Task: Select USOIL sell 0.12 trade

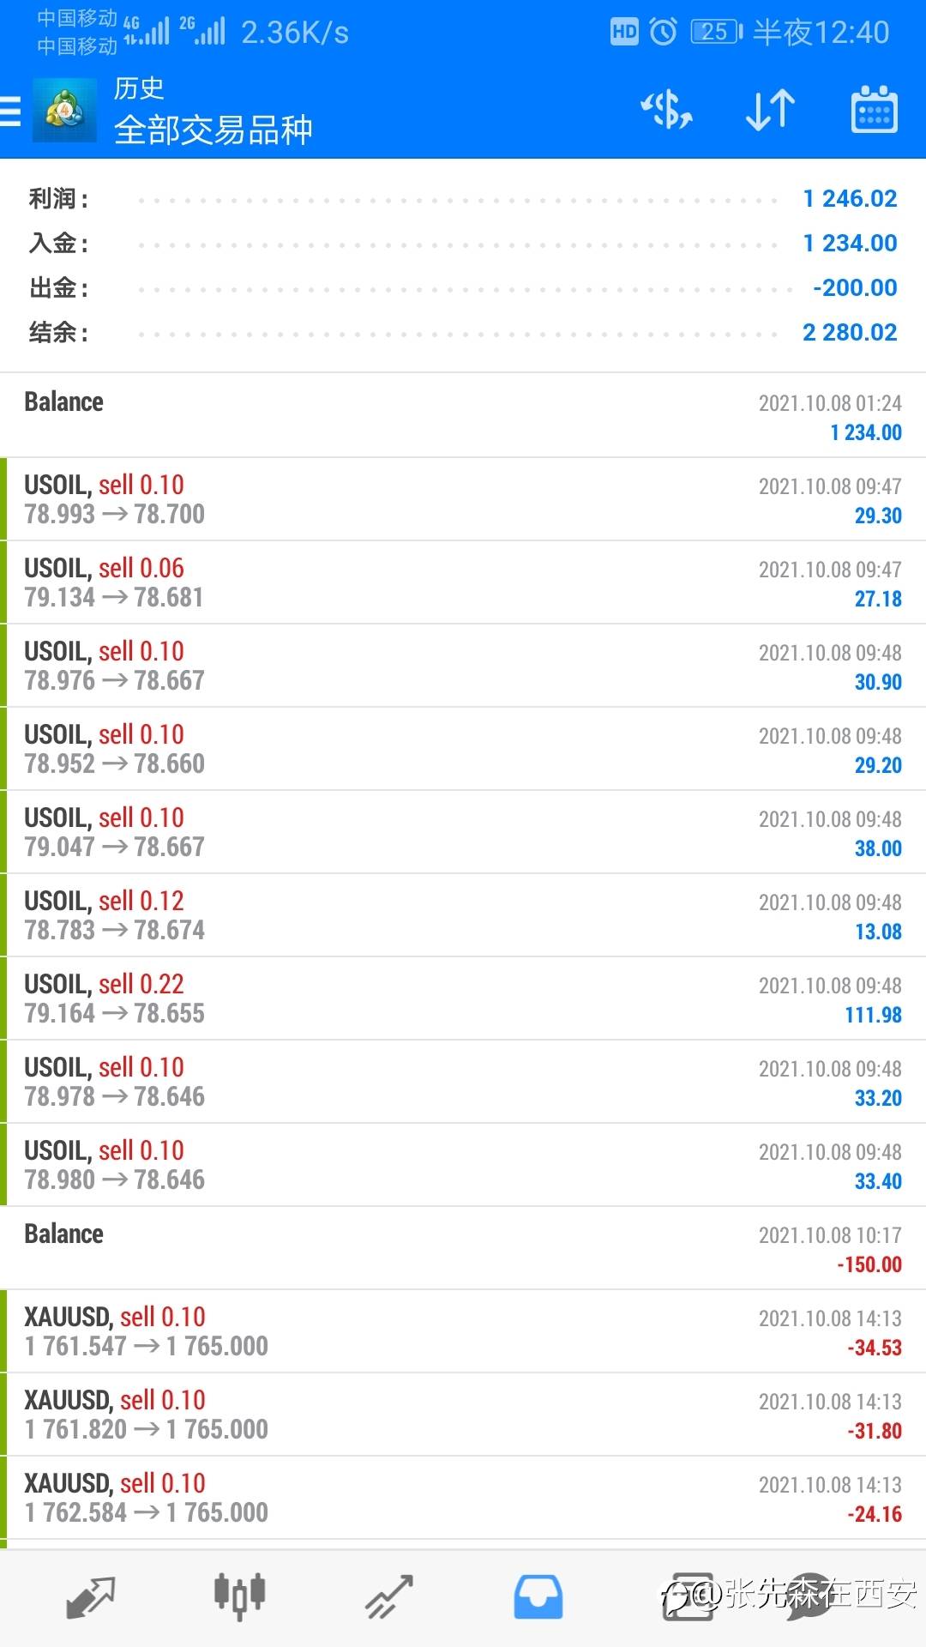Action: (463, 915)
